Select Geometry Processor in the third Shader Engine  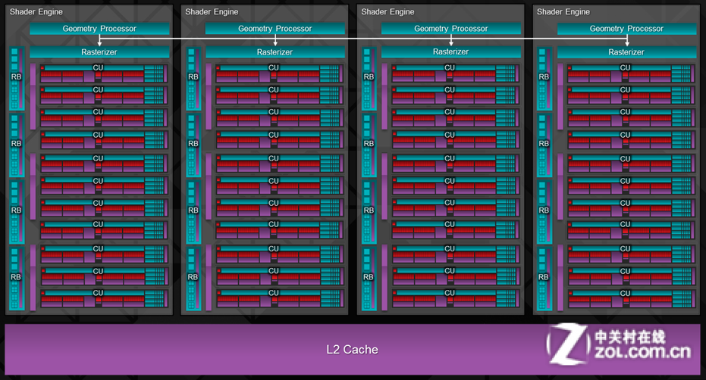coord(450,29)
